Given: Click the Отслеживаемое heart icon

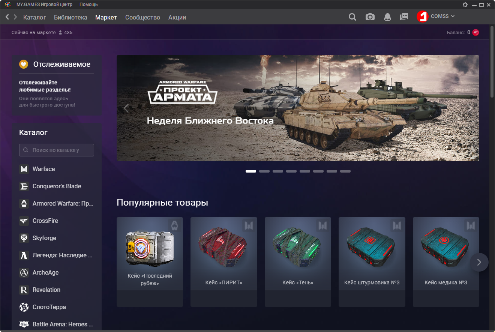Looking at the screenshot, I should click(x=24, y=64).
